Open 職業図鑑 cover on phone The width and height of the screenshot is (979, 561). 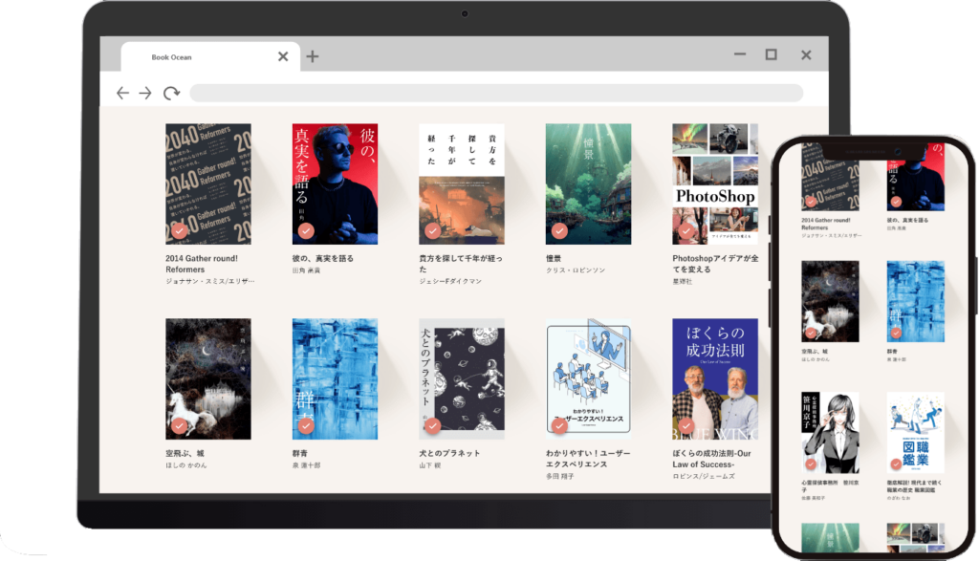tap(915, 432)
